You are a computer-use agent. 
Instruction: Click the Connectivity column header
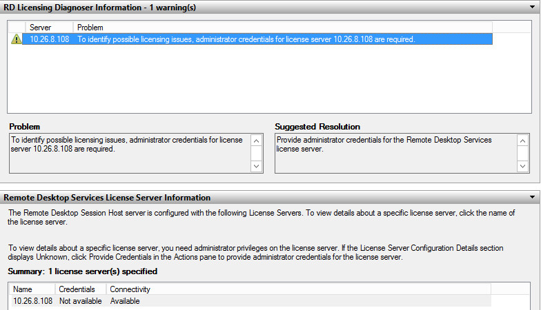coord(298,289)
